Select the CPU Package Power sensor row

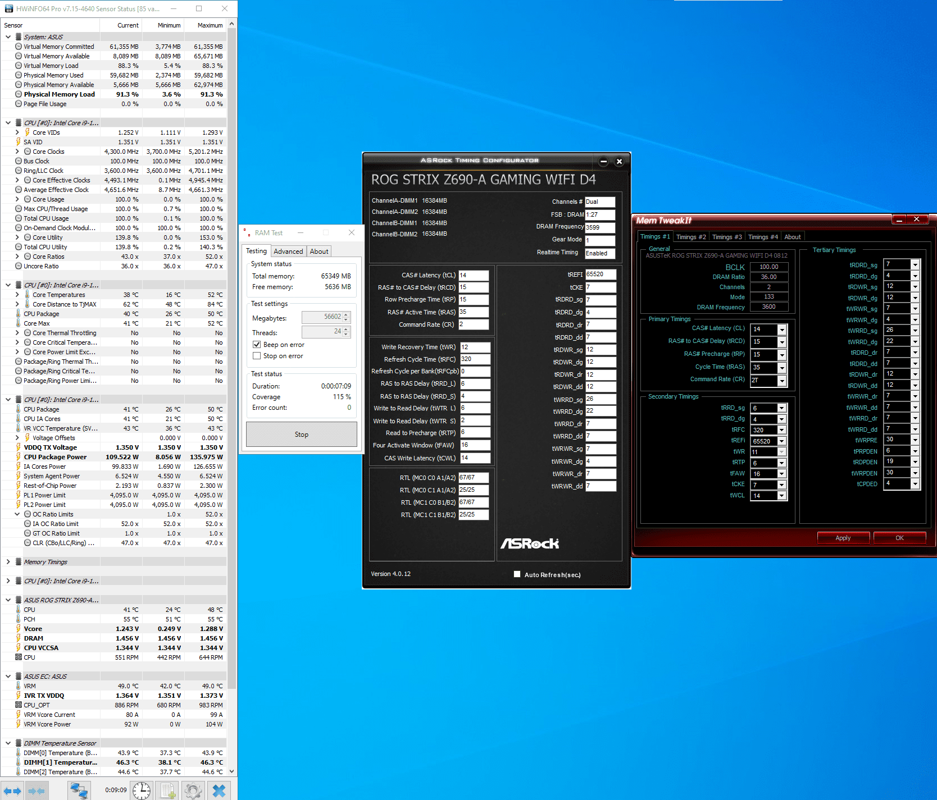coord(113,457)
